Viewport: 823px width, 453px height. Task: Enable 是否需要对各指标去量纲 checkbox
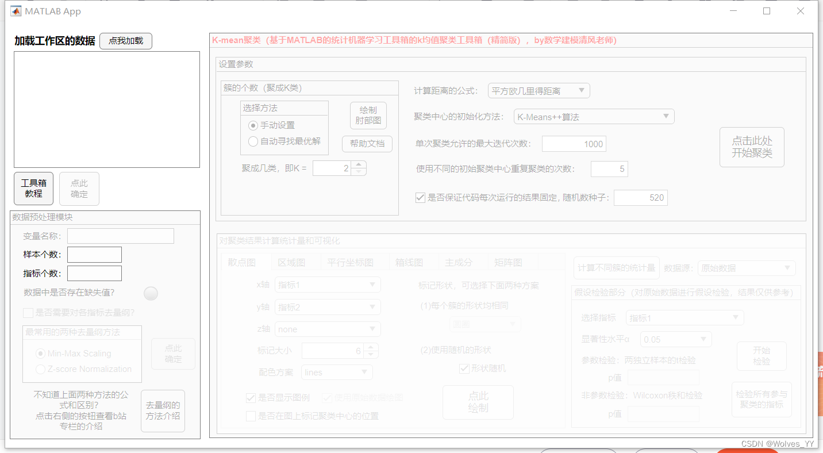pyautogui.click(x=28, y=313)
